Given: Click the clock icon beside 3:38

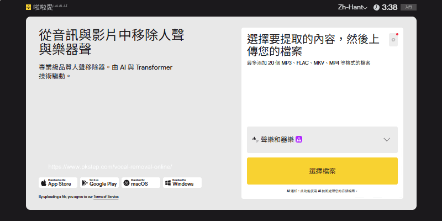Looking at the screenshot, I should pos(376,8).
